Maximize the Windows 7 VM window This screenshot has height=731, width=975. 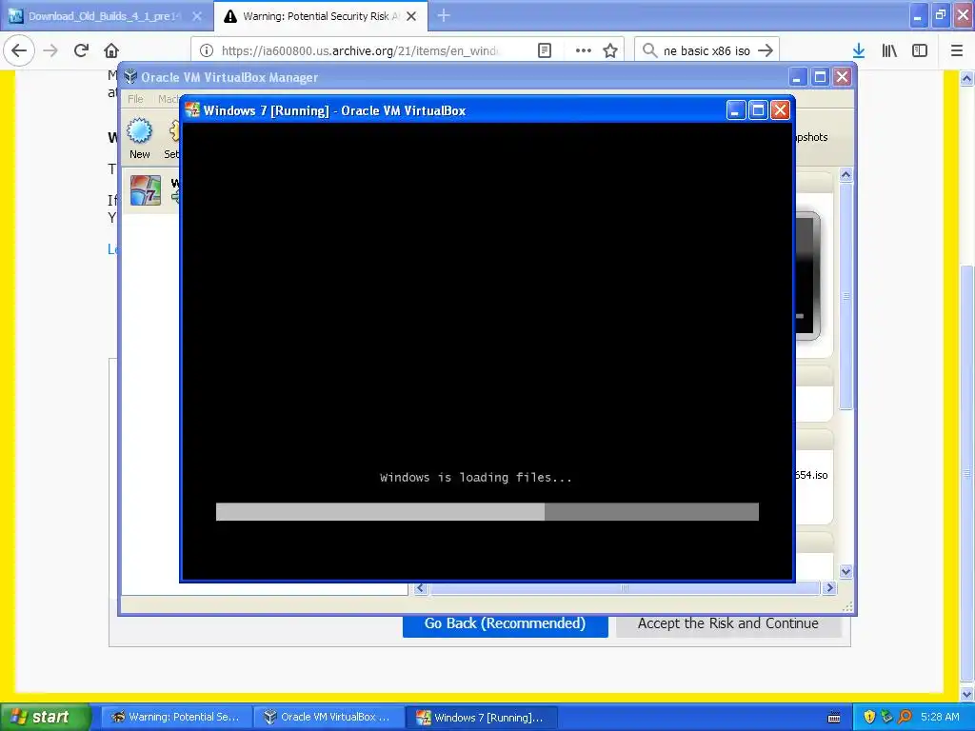758,110
